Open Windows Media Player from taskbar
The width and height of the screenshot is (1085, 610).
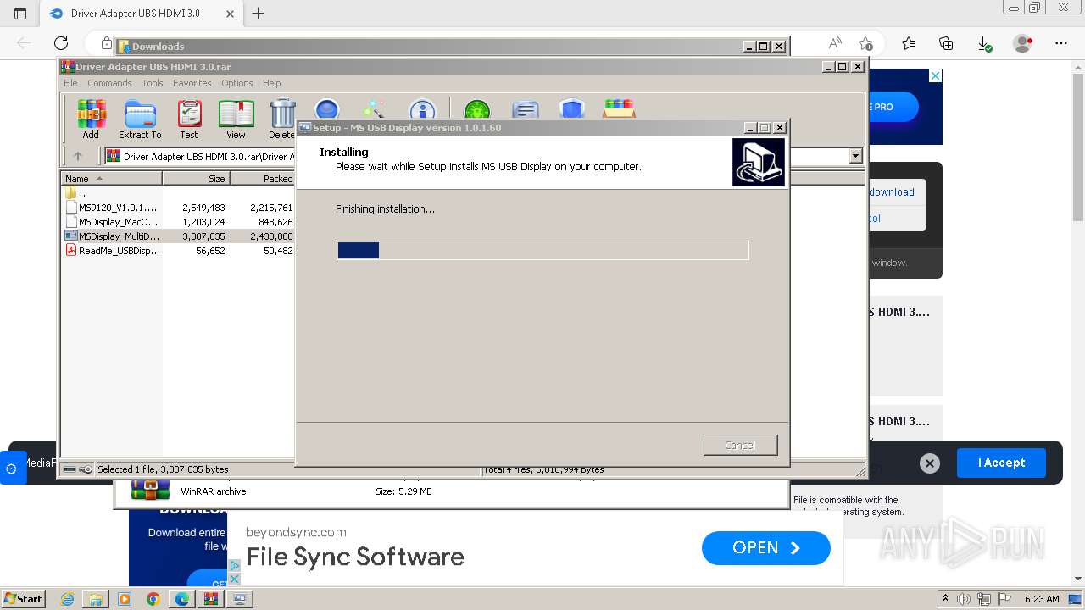click(125, 599)
